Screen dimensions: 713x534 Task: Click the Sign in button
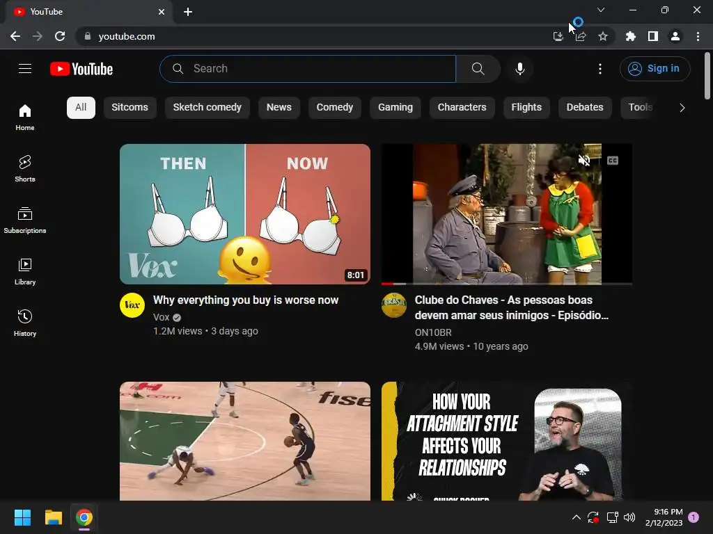pyautogui.click(x=655, y=69)
